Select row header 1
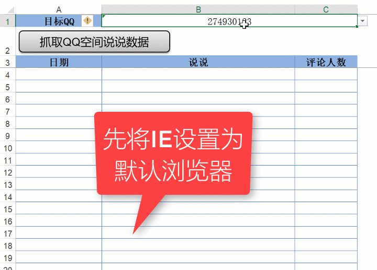Viewport: 377px width, 270px height. [7, 21]
